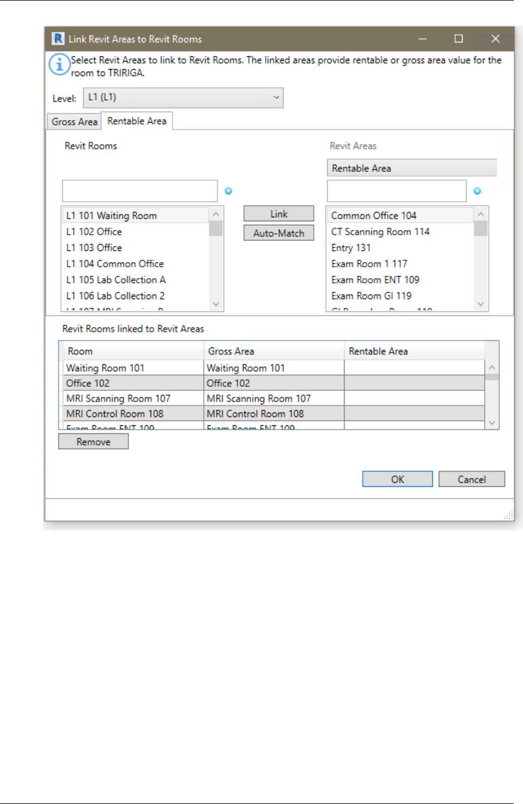
Task: Sort by Rentable Area column header
Action: pyautogui.click(x=414, y=351)
